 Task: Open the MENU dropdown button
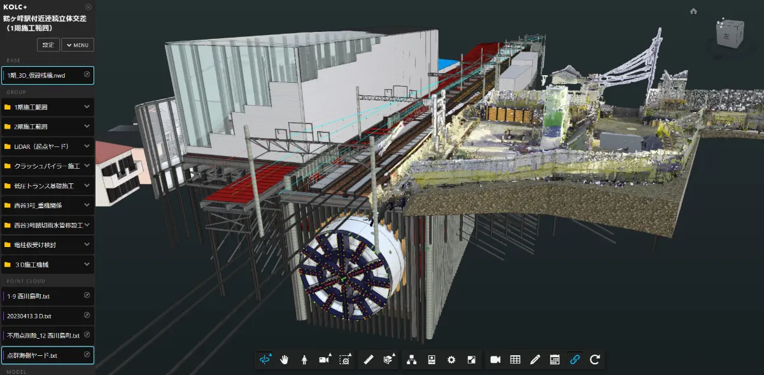78,45
